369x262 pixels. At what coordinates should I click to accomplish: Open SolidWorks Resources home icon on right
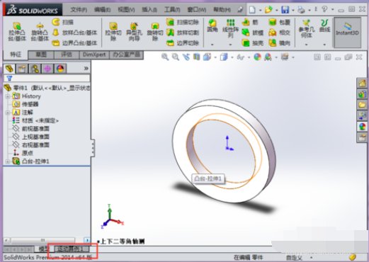click(x=363, y=83)
